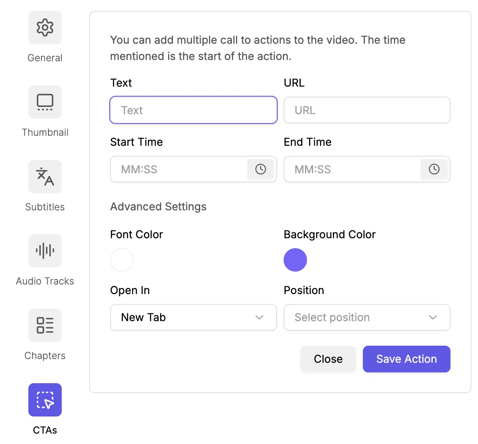Image resolution: width=478 pixels, height=444 pixels.
Task: Select the CTAs cursor icon
Action: (45, 400)
